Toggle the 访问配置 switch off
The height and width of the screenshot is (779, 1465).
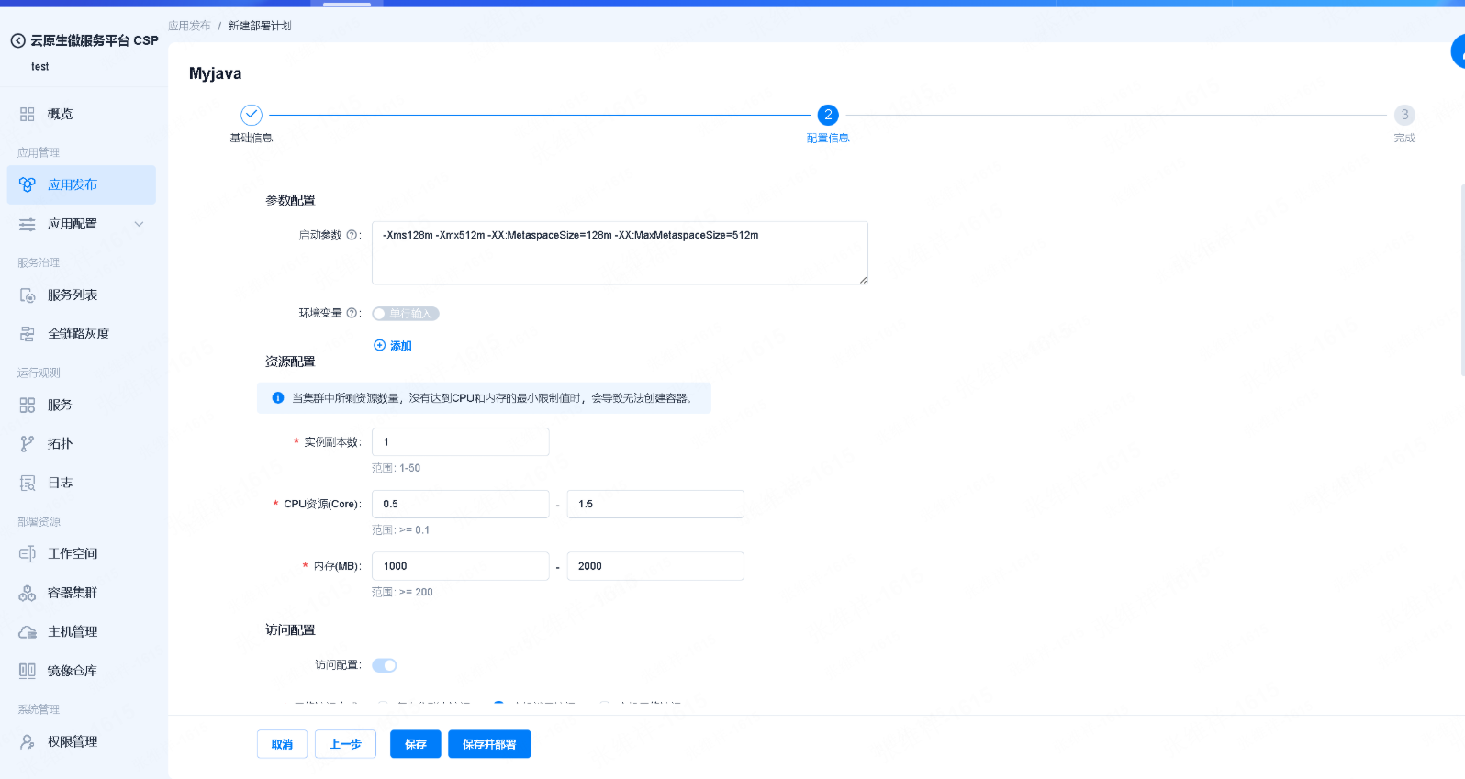pos(385,665)
